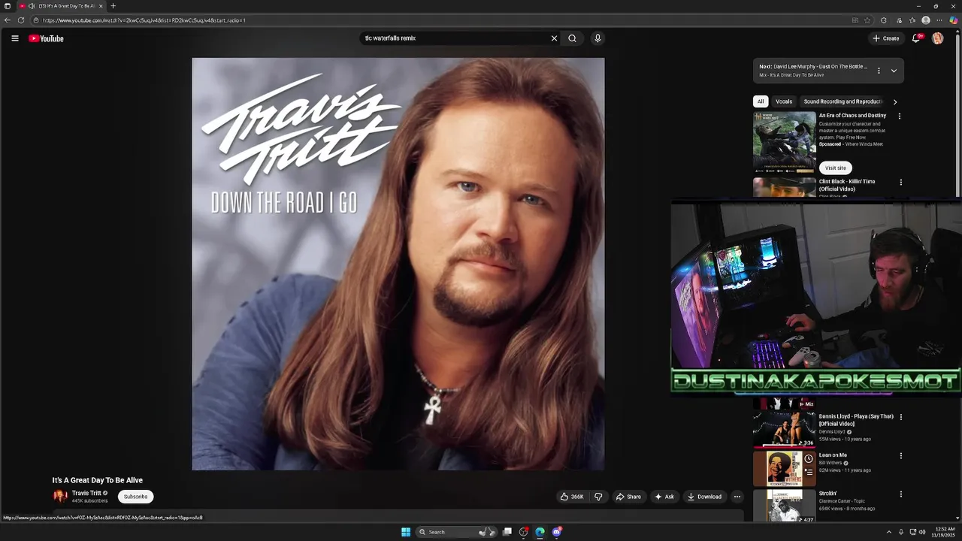Open YouTube notifications bell
The image size is (962, 541).
pyautogui.click(x=916, y=38)
